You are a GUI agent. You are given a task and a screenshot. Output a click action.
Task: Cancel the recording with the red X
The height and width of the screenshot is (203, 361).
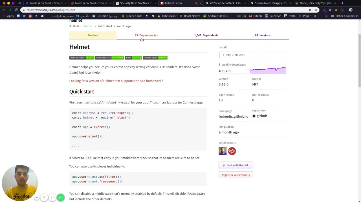tap(44, 197)
